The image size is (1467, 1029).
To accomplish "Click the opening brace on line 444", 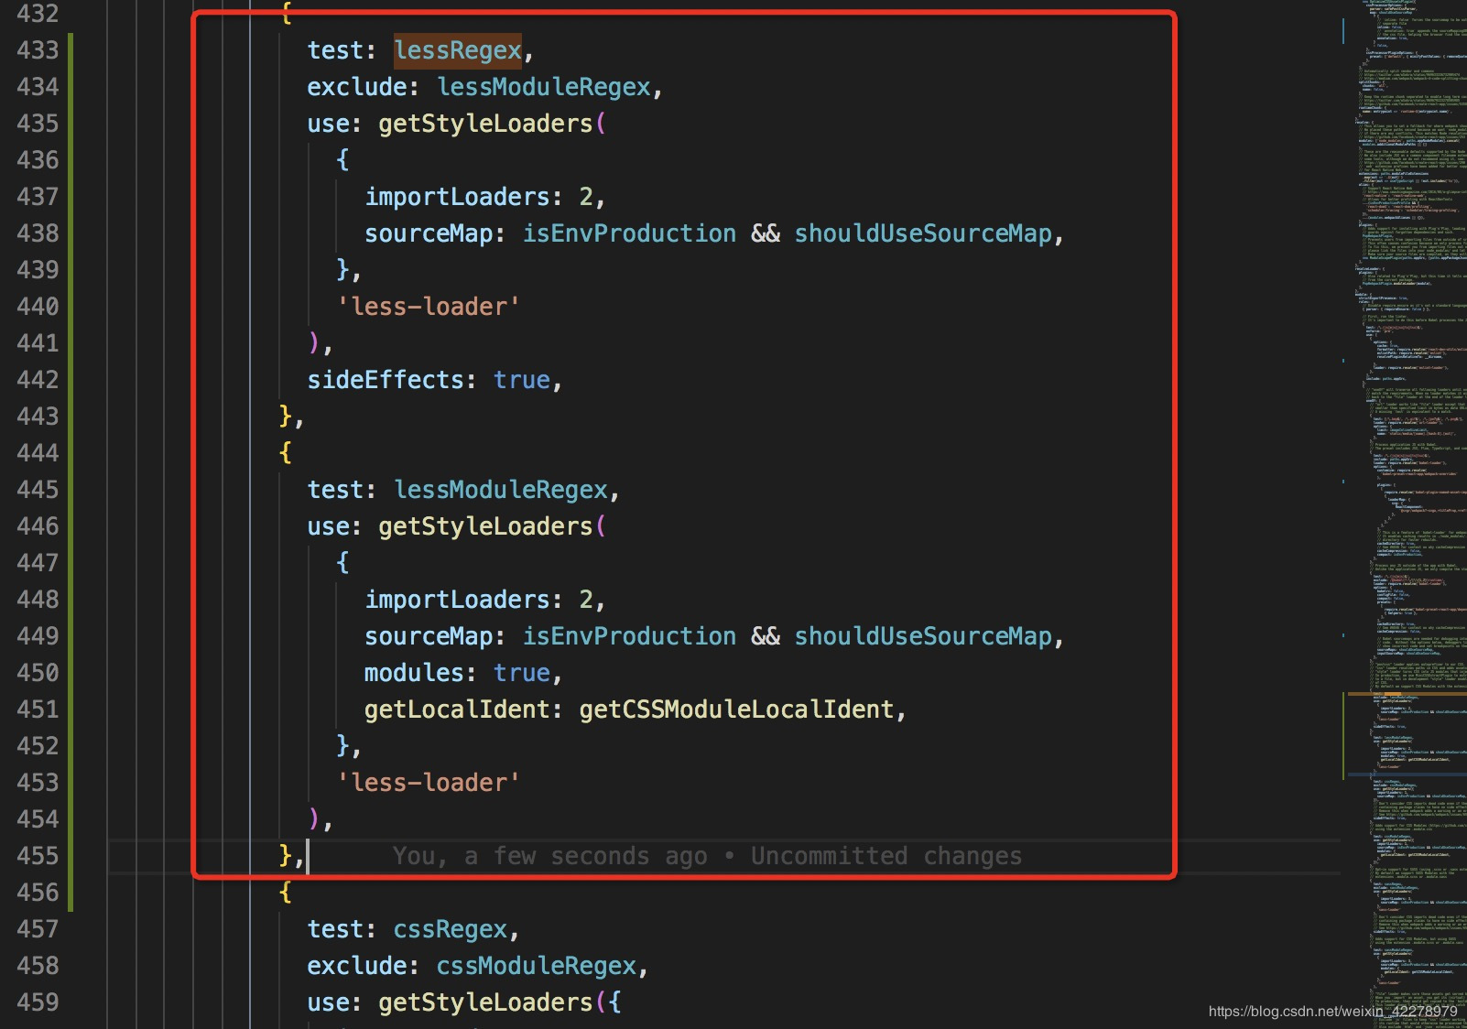I will click(286, 453).
